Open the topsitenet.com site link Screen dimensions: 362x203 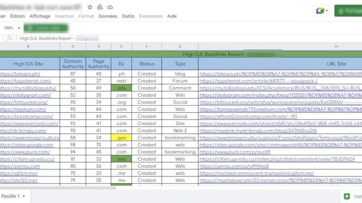tap(26, 81)
